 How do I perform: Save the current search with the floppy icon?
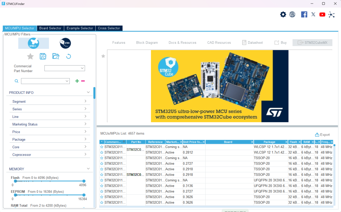(x=43, y=56)
